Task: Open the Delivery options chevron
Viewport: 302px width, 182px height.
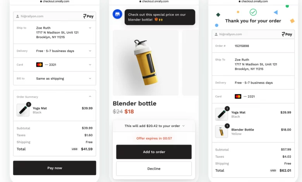Action: tap(90, 51)
